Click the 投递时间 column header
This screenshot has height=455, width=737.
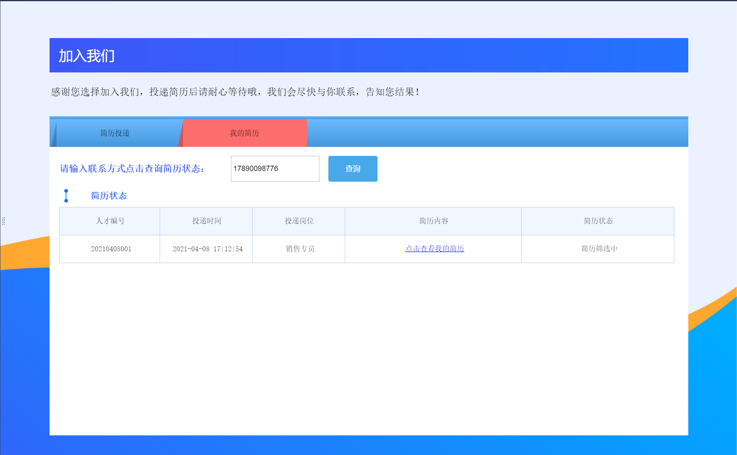tap(206, 221)
